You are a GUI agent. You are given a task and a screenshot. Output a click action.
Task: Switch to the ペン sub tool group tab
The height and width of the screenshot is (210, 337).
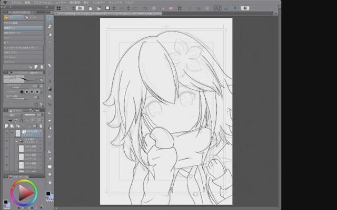[13, 17]
